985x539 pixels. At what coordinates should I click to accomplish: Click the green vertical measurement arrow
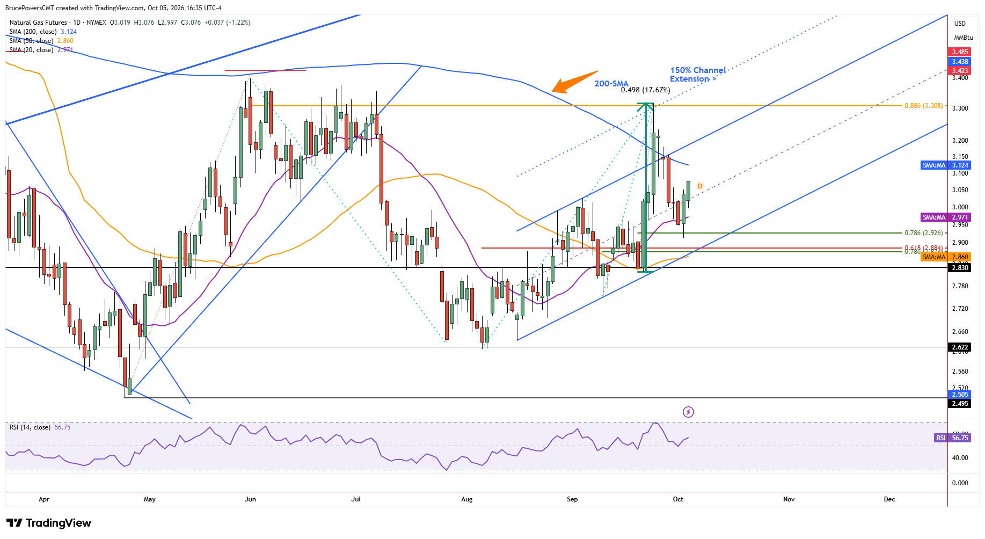coord(645,187)
